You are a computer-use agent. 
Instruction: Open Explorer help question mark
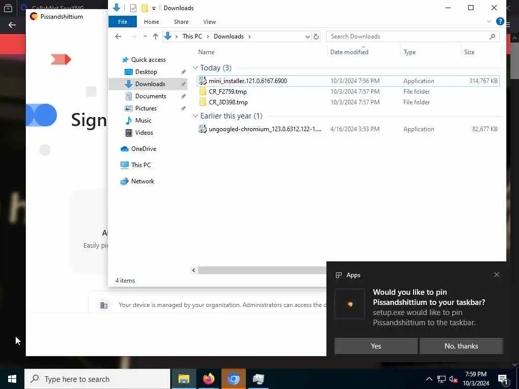tap(500, 21)
